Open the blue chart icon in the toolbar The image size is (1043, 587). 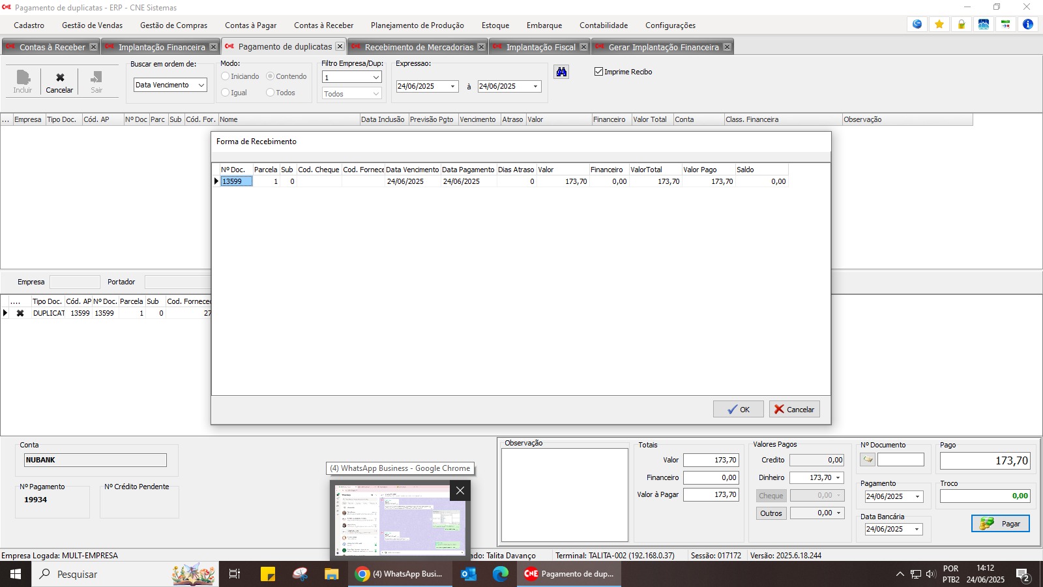click(x=984, y=24)
